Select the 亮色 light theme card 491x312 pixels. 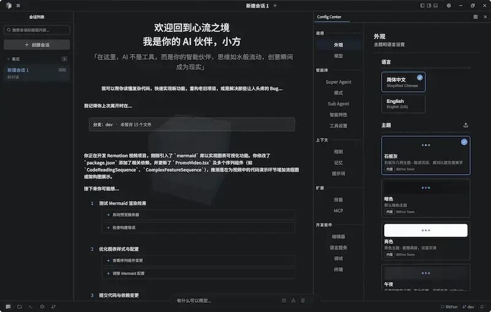coord(425,241)
